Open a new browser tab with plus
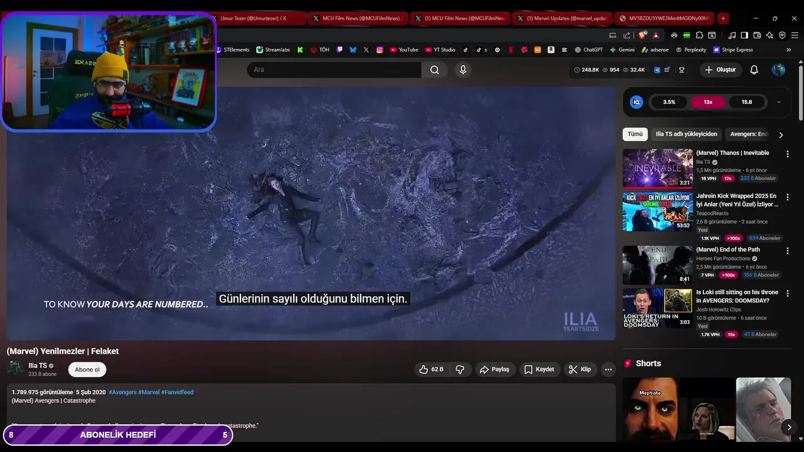The width and height of the screenshot is (804, 452). click(x=723, y=18)
